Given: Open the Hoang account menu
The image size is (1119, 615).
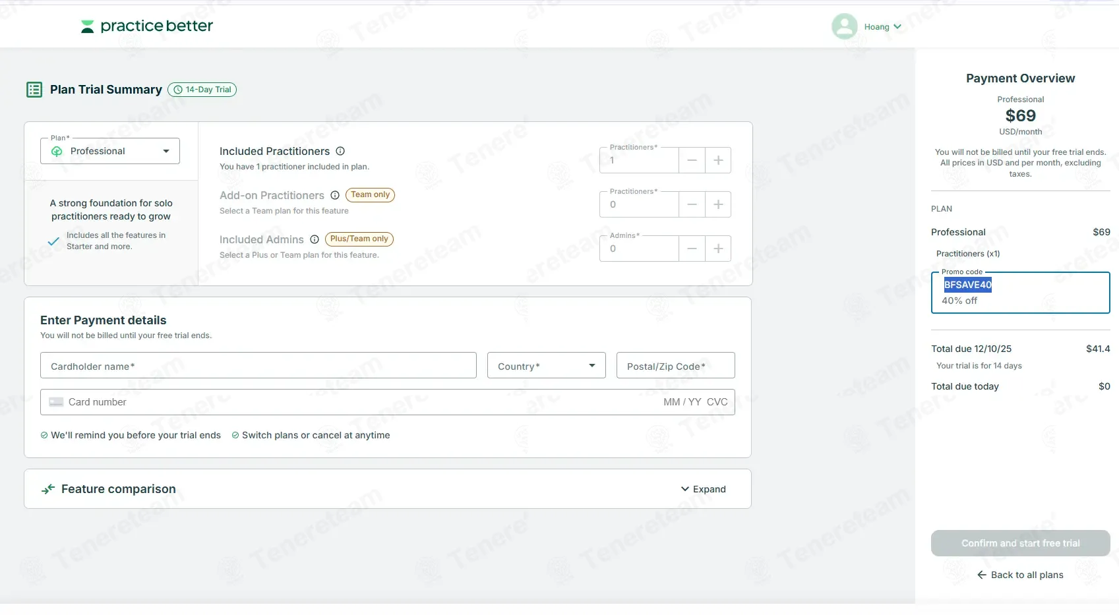Looking at the screenshot, I should click(882, 27).
